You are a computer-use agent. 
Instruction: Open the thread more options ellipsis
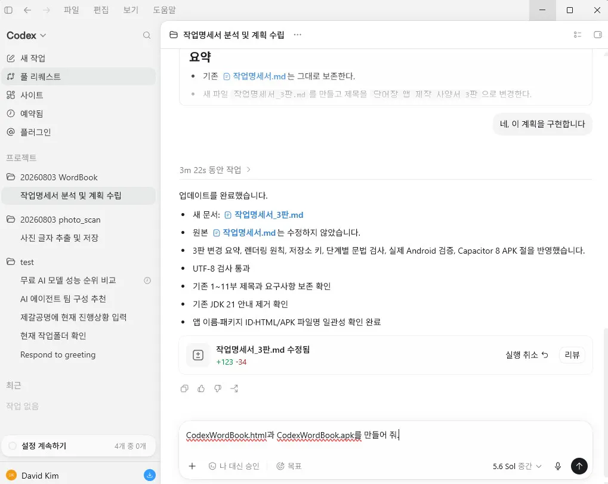point(297,35)
